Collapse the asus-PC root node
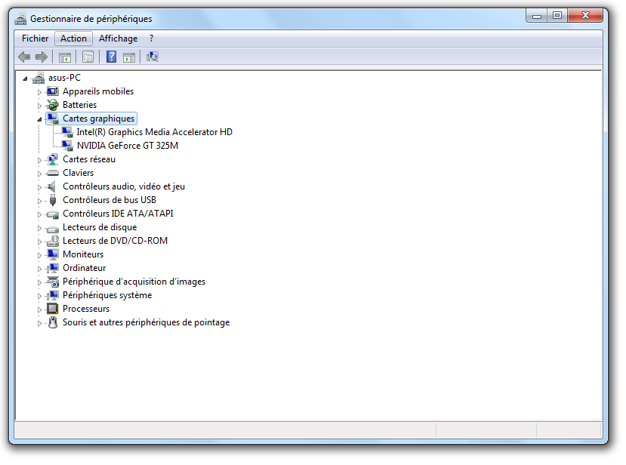Image resolution: width=626 pixels, height=465 pixels. click(x=25, y=79)
